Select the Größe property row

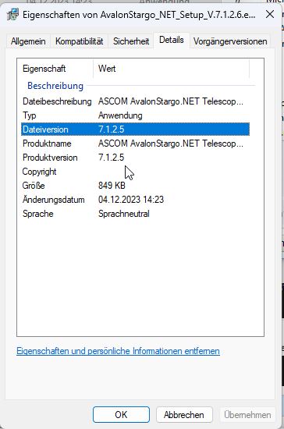(x=135, y=186)
